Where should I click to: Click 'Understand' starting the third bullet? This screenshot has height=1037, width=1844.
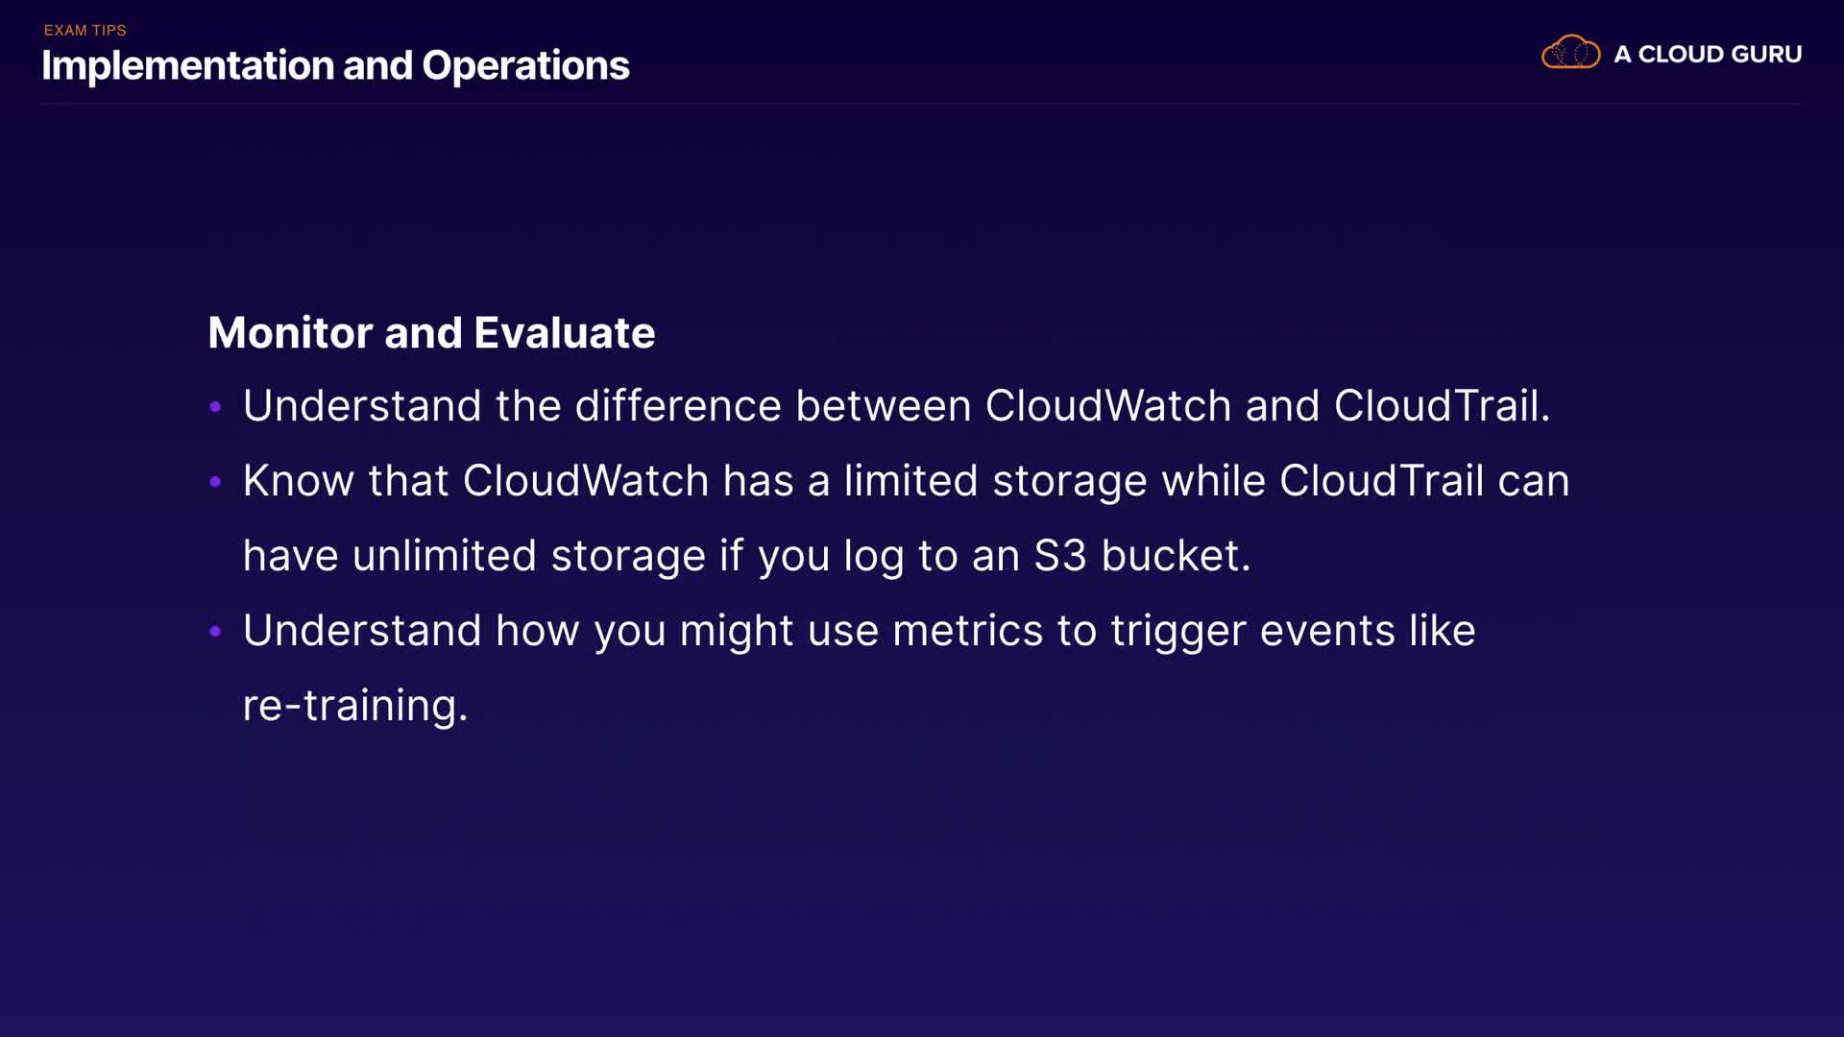(362, 631)
